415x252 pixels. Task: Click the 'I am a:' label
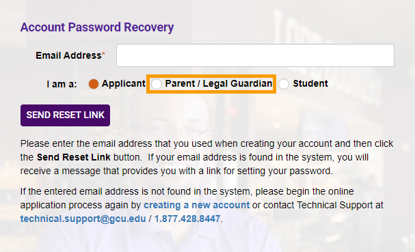coord(62,84)
